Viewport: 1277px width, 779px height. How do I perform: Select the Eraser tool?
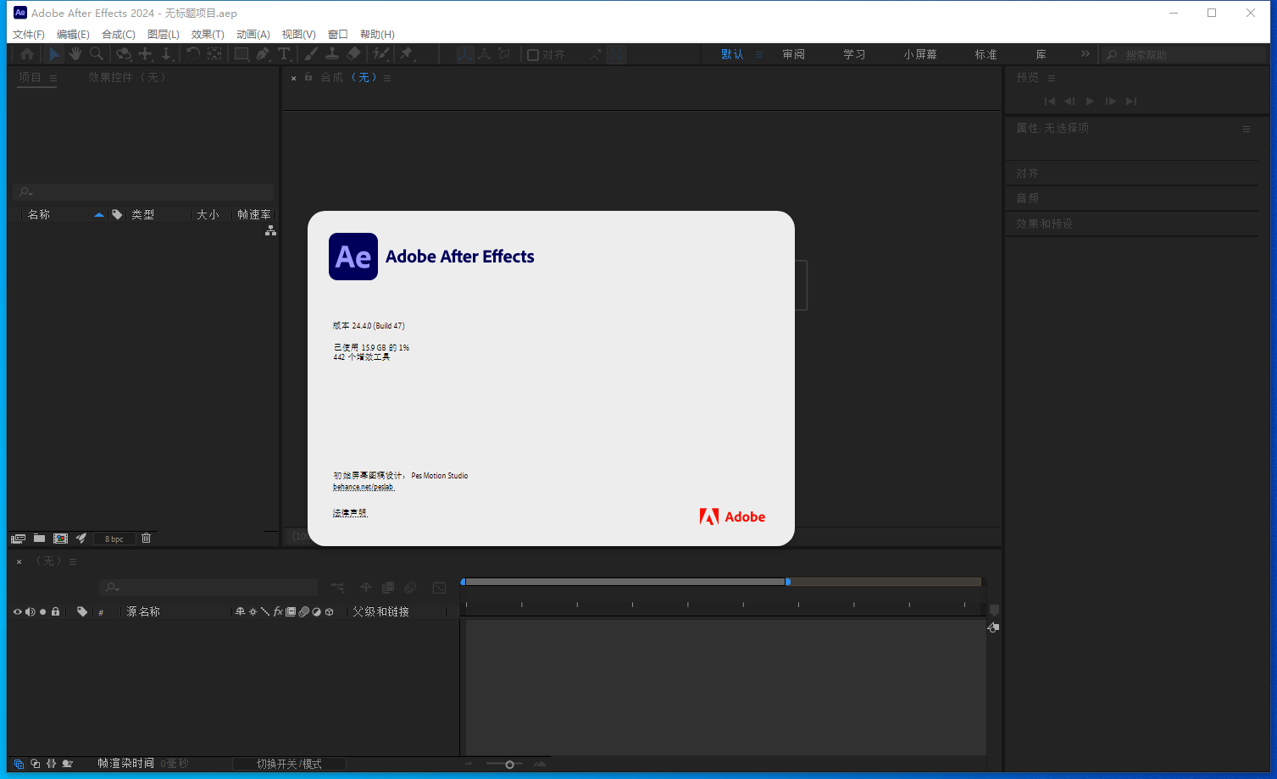pyautogui.click(x=354, y=54)
